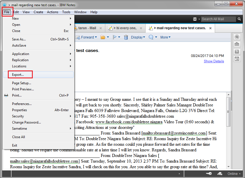
Task: Click the Show Details link
Action: click(x=214, y=61)
